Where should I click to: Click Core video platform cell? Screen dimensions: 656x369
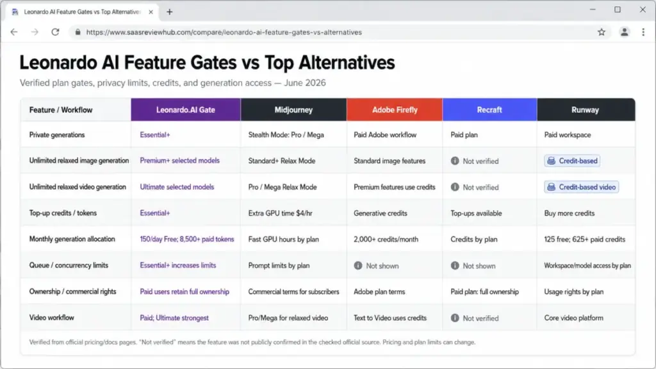pyautogui.click(x=573, y=318)
